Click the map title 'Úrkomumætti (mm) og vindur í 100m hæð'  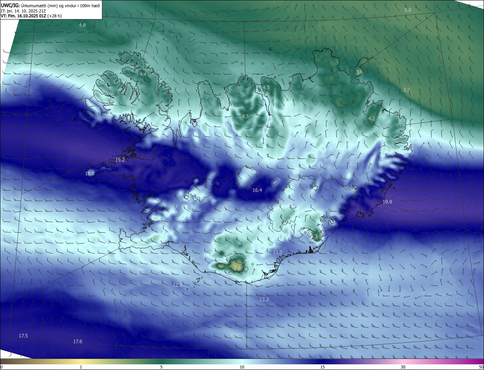pos(60,5)
